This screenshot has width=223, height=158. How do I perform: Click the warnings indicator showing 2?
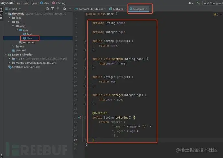[216, 15]
